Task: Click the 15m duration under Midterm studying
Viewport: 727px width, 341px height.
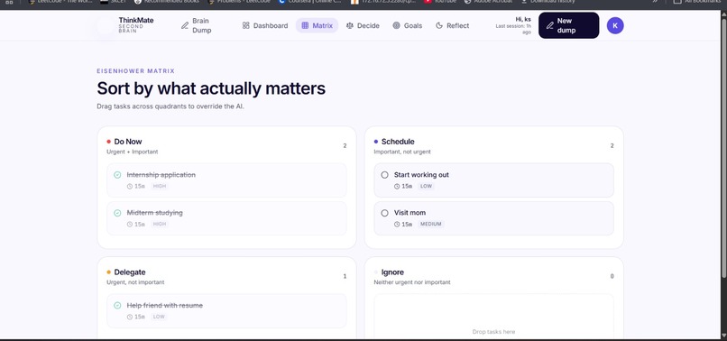Action: point(140,224)
